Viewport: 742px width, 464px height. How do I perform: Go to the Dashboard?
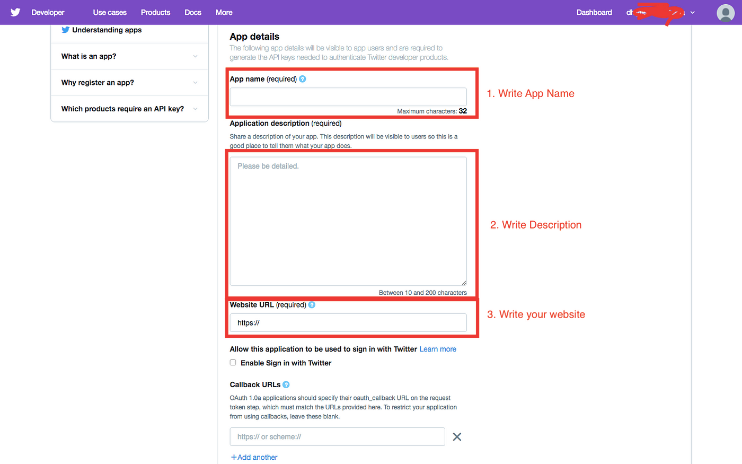click(x=594, y=12)
